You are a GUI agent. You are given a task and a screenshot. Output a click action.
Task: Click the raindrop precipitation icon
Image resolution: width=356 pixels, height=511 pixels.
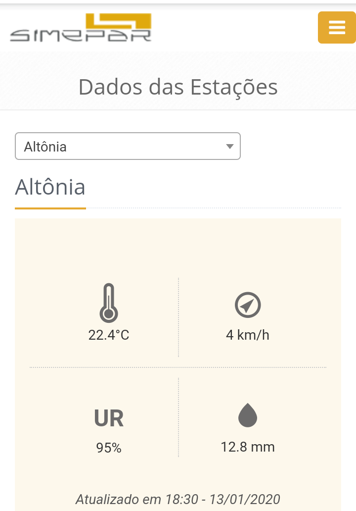248,415
